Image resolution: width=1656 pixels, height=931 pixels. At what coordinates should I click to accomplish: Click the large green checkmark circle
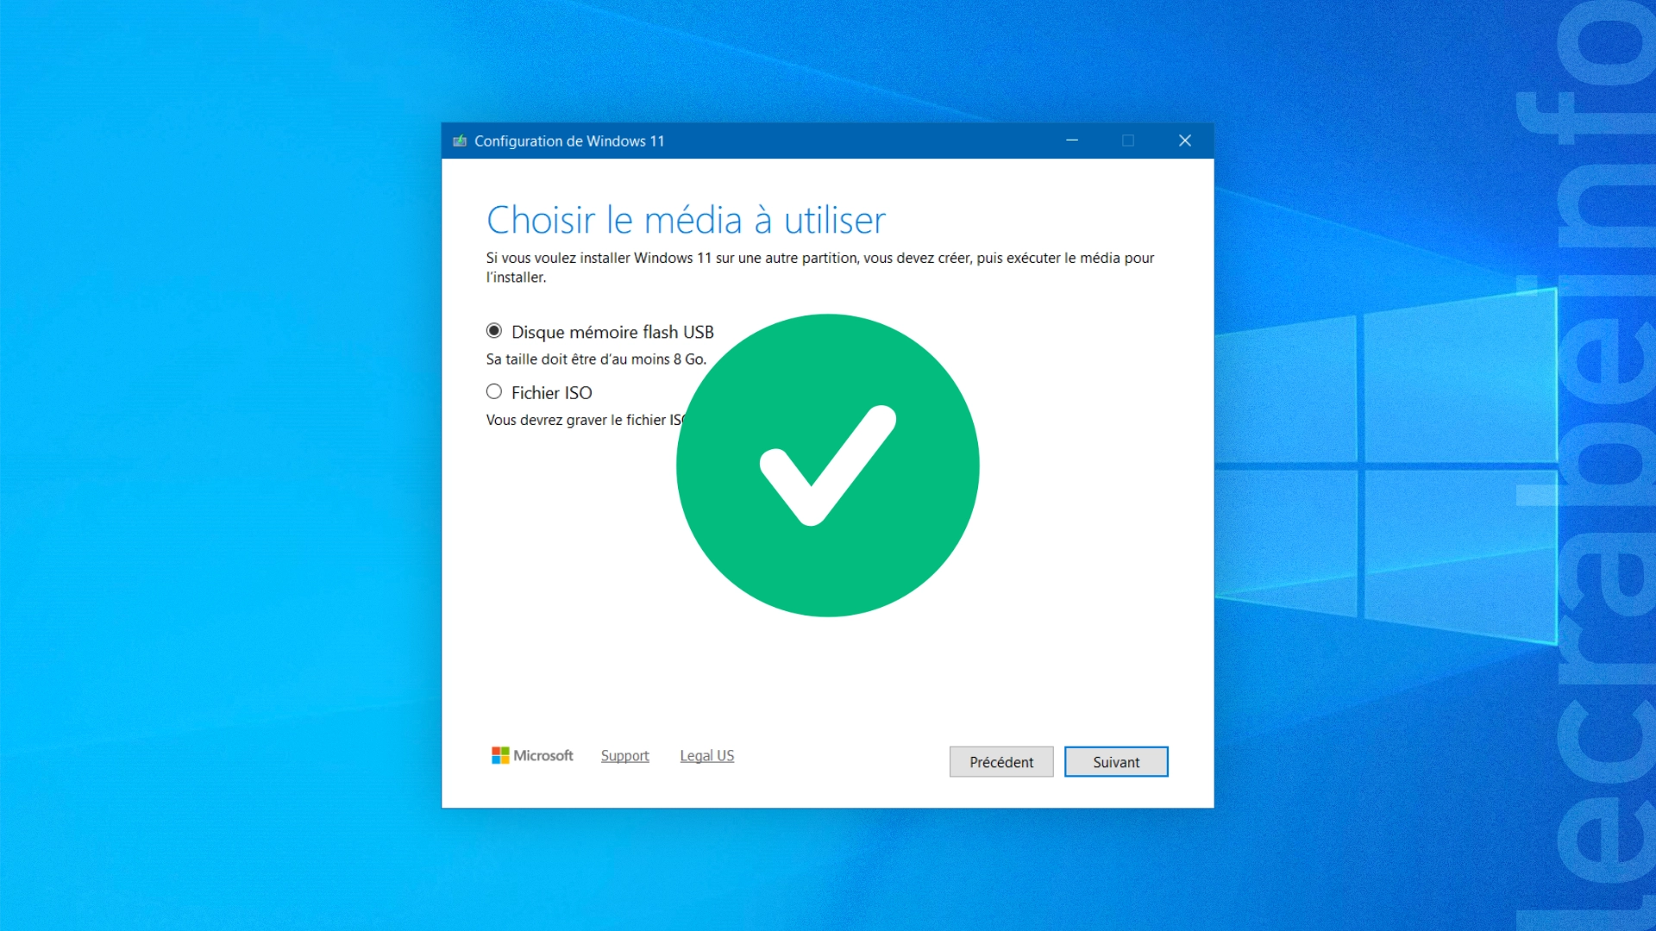tap(827, 465)
